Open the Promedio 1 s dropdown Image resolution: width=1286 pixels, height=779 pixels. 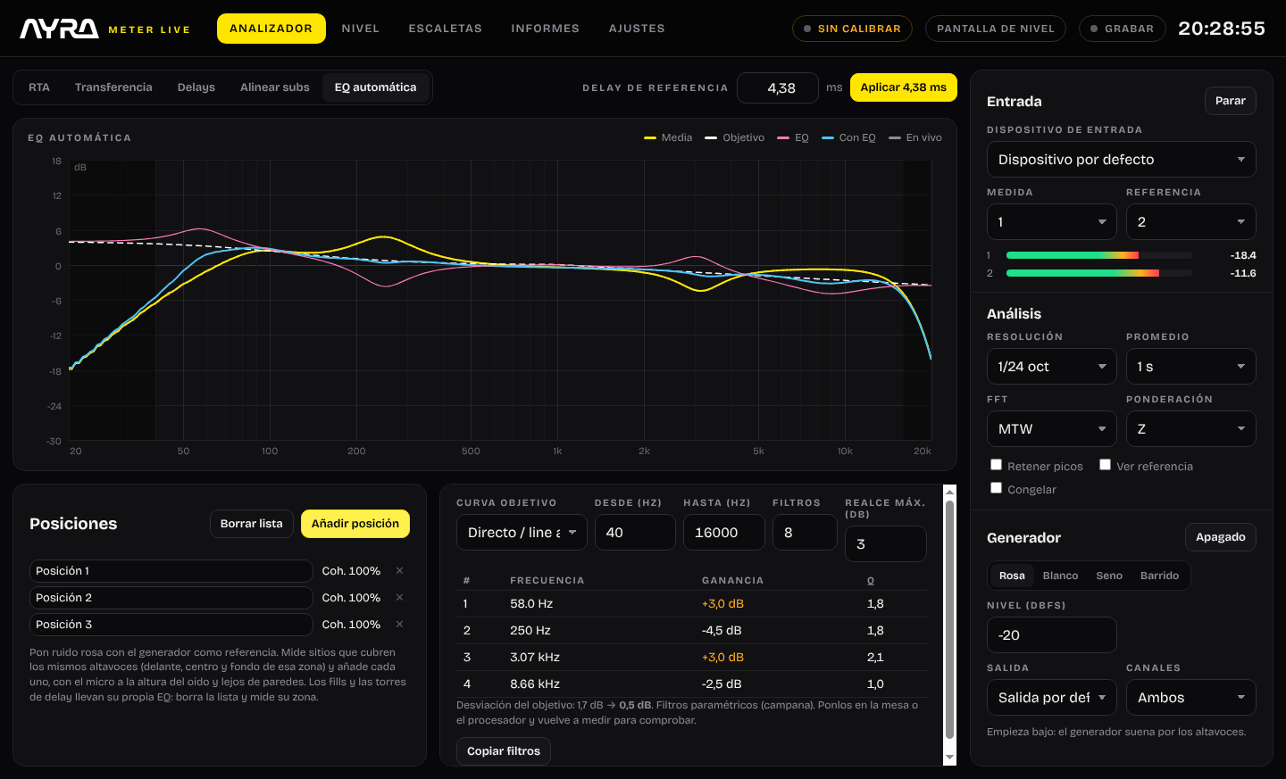(1190, 367)
